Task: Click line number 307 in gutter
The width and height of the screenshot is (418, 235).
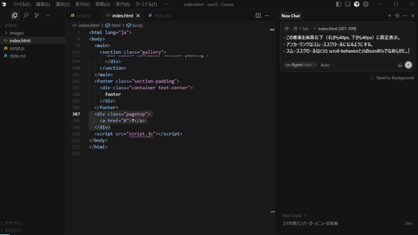Action: coord(76,114)
